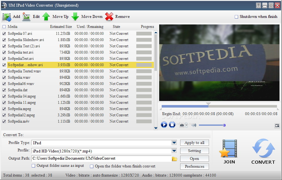
Task: Enable Open the folder when finish convert
Action: (x=92, y=166)
